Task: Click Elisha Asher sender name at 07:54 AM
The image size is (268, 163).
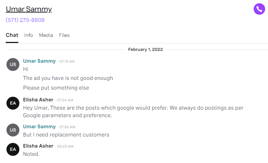Action: pyautogui.click(x=38, y=100)
